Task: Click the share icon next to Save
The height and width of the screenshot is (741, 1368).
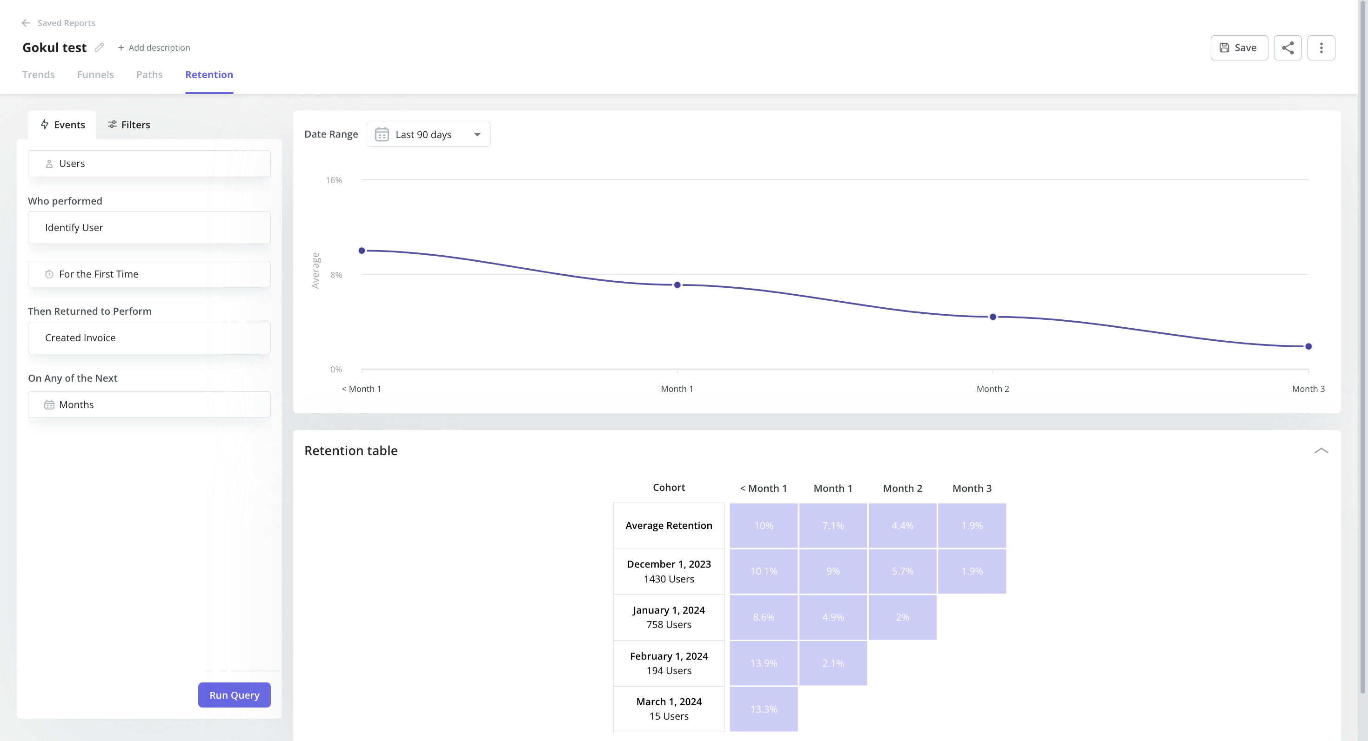Action: (1288, 47)
